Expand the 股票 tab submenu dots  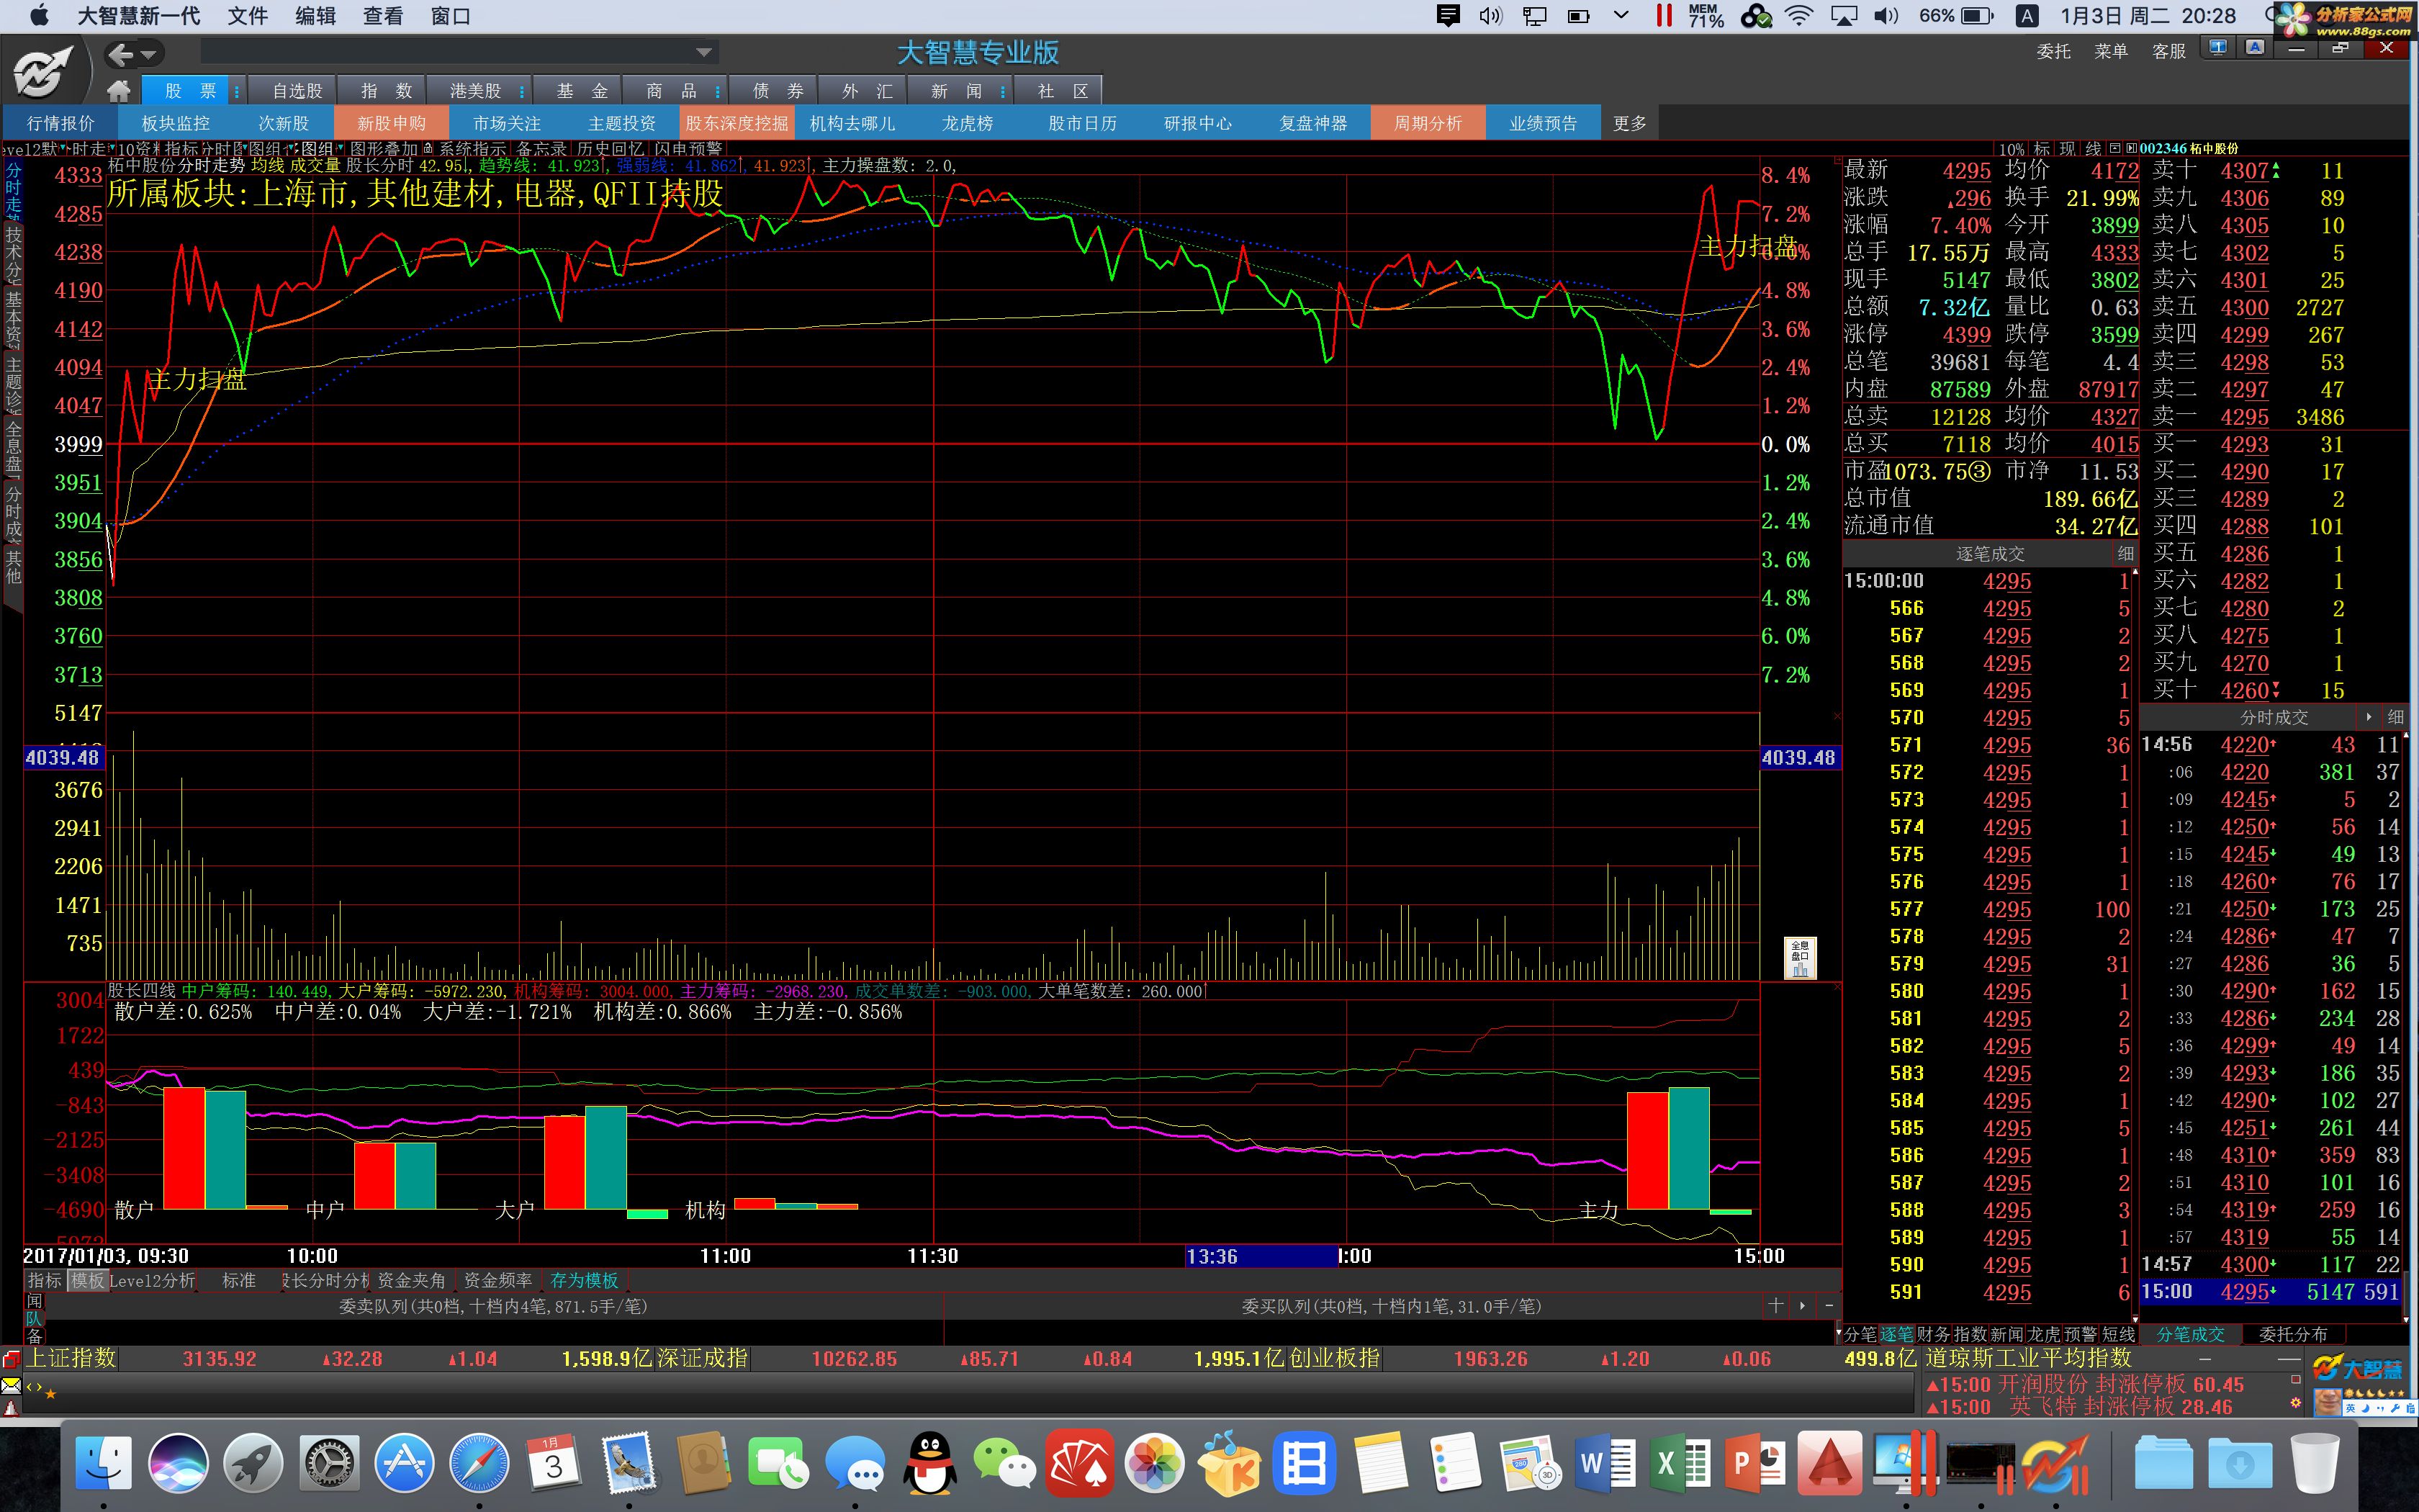pyautogui.click(x=237, y=91)
